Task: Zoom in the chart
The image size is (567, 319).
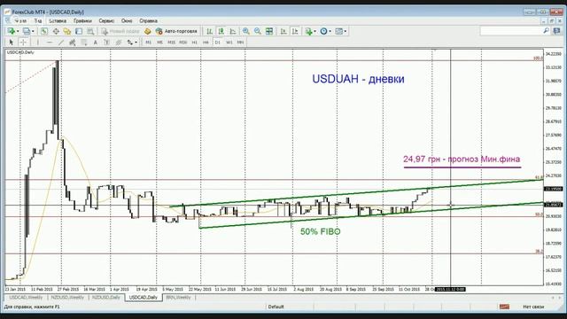Action: click(246, 32)
